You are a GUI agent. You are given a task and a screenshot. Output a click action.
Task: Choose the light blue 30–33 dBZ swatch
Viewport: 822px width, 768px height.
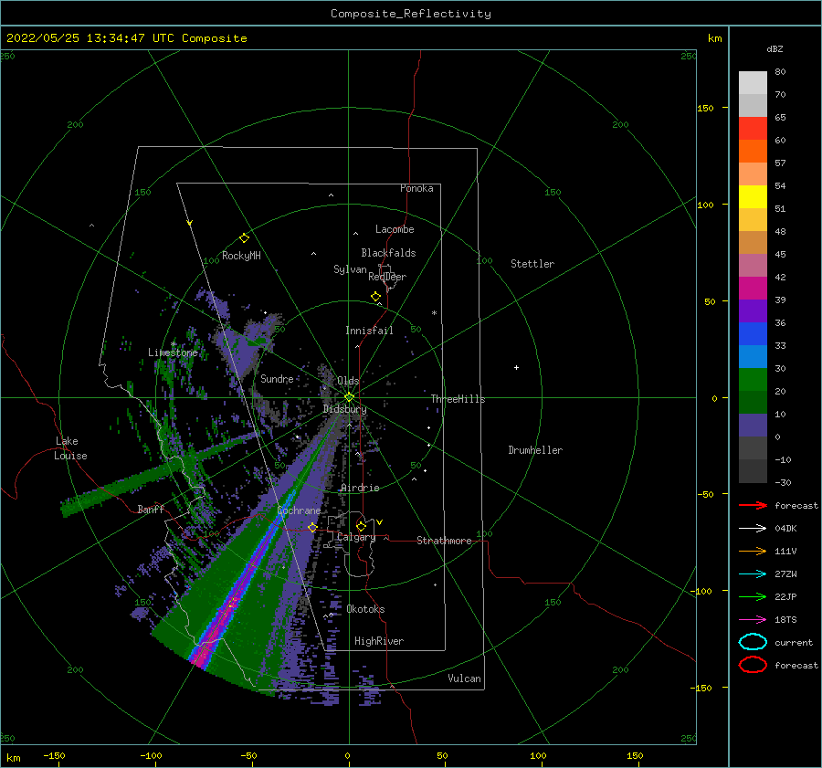(x=753, y=356)
